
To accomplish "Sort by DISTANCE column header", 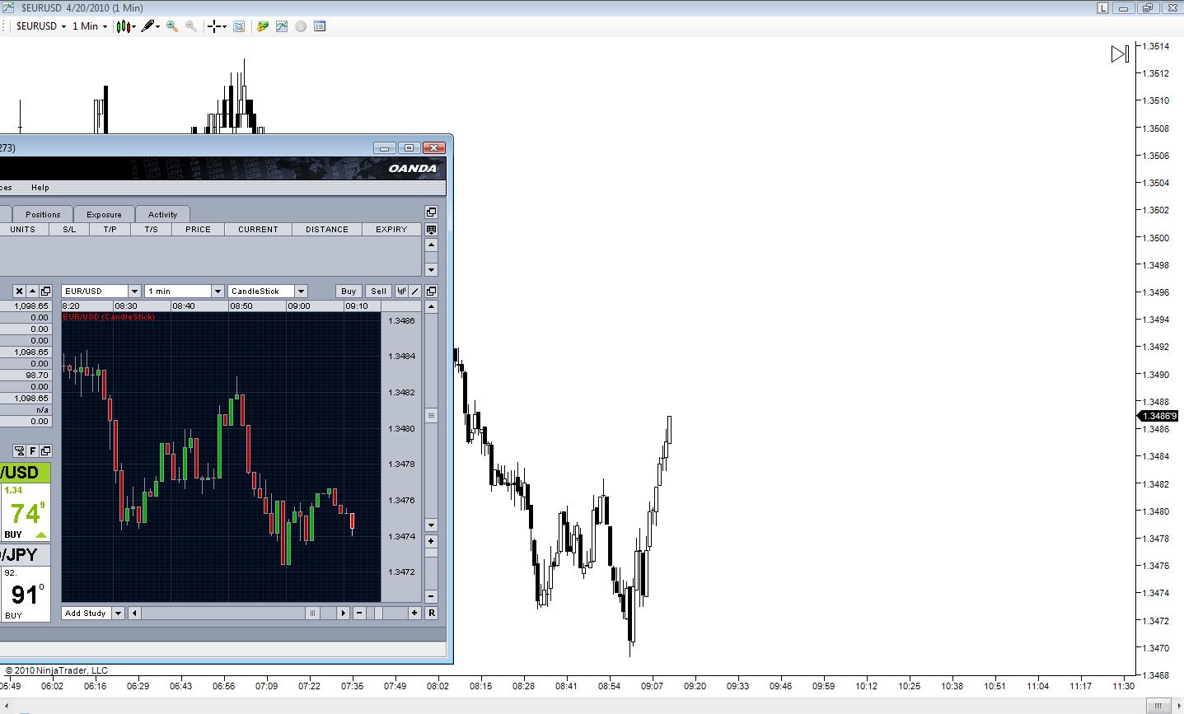I will point(327,230).
